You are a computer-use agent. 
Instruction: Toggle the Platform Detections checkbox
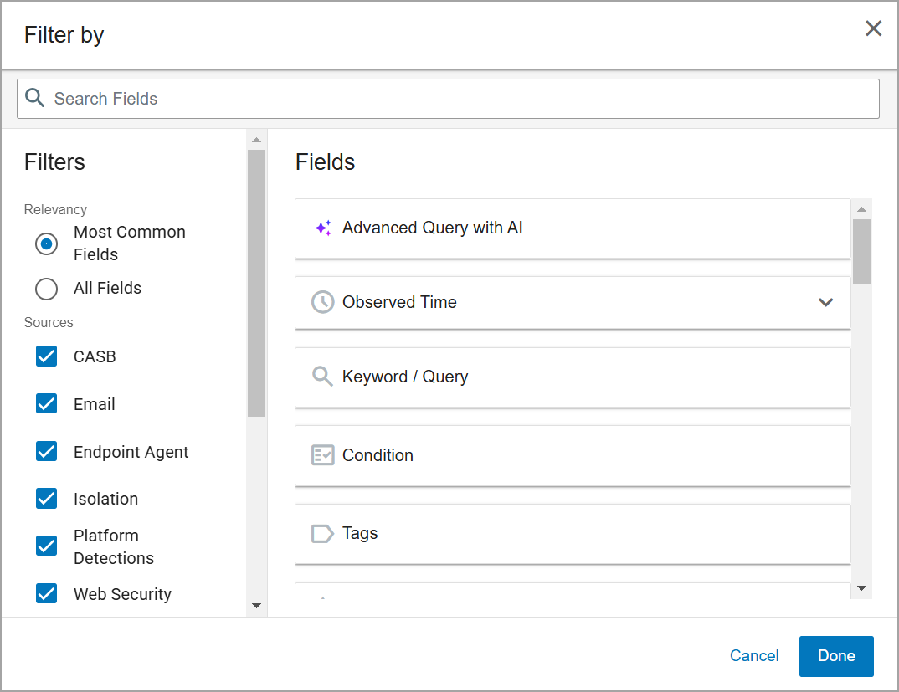pos(47,546)
